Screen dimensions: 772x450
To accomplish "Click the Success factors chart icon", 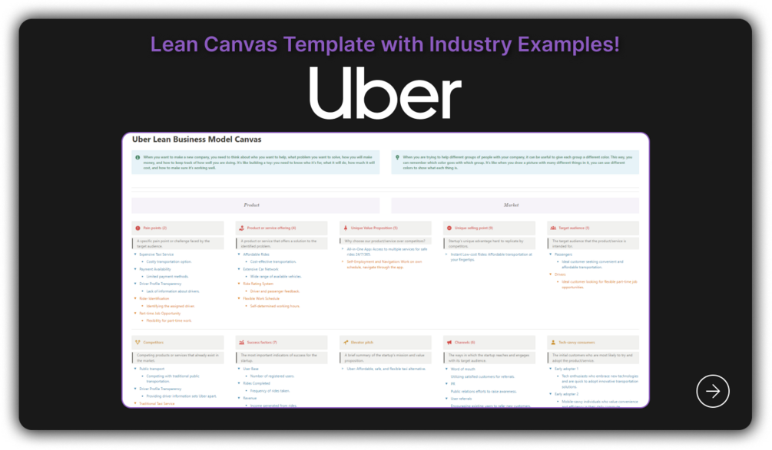I will click(x=242, y=343).
